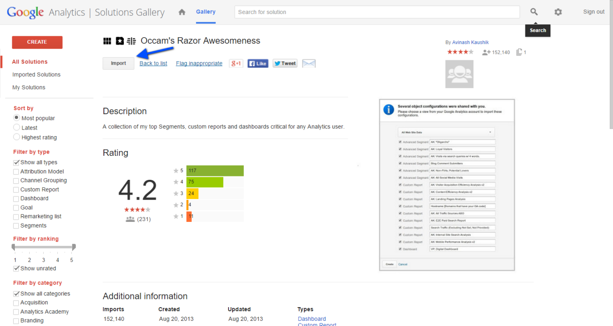Focus the Search for solution field
613x326 pixels.
pyautogui.click(x=377, y=12)
